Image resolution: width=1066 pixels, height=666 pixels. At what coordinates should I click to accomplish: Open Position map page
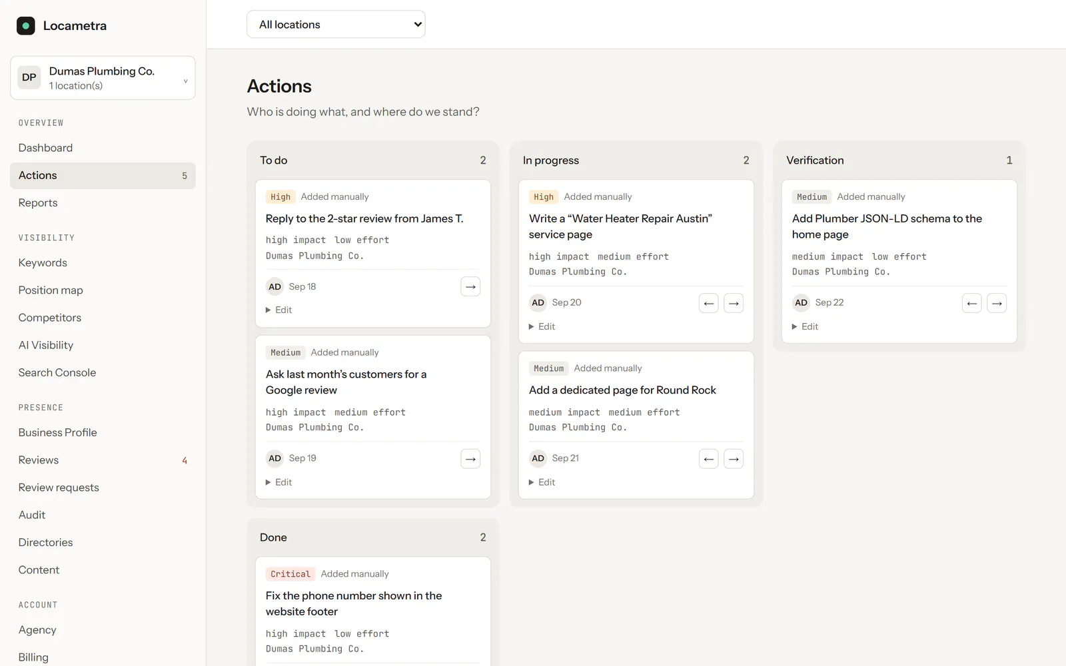[x=103, y=290]
